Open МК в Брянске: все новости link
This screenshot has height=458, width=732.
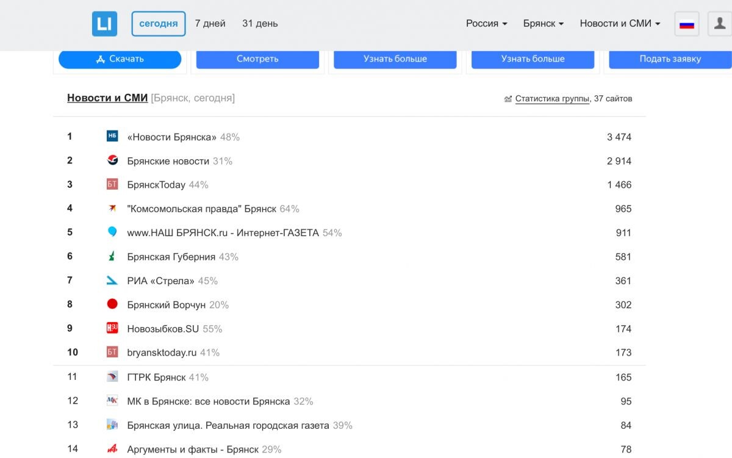click(209, 401)
